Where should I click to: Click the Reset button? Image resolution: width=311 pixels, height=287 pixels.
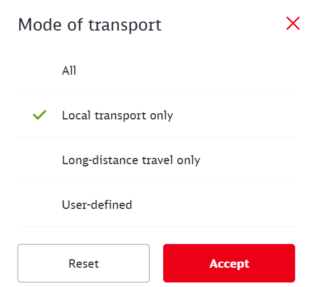[x=83, y=263]
